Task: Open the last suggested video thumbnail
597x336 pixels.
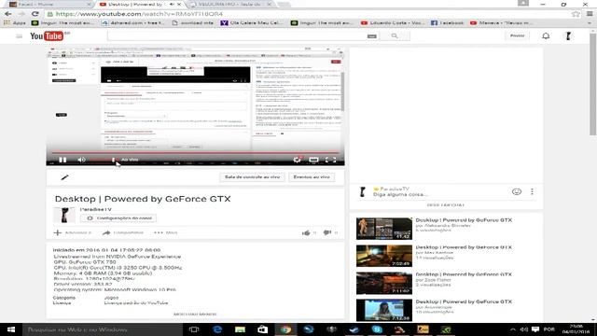Action: (x=384, y=310)
